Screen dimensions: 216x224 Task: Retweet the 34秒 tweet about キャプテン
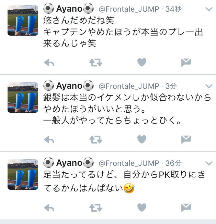pos(96,63)
